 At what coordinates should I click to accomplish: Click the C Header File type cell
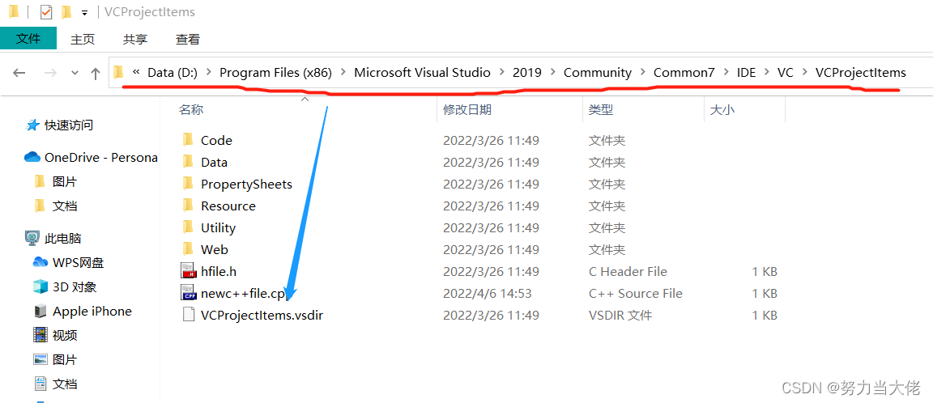(628, 272)
